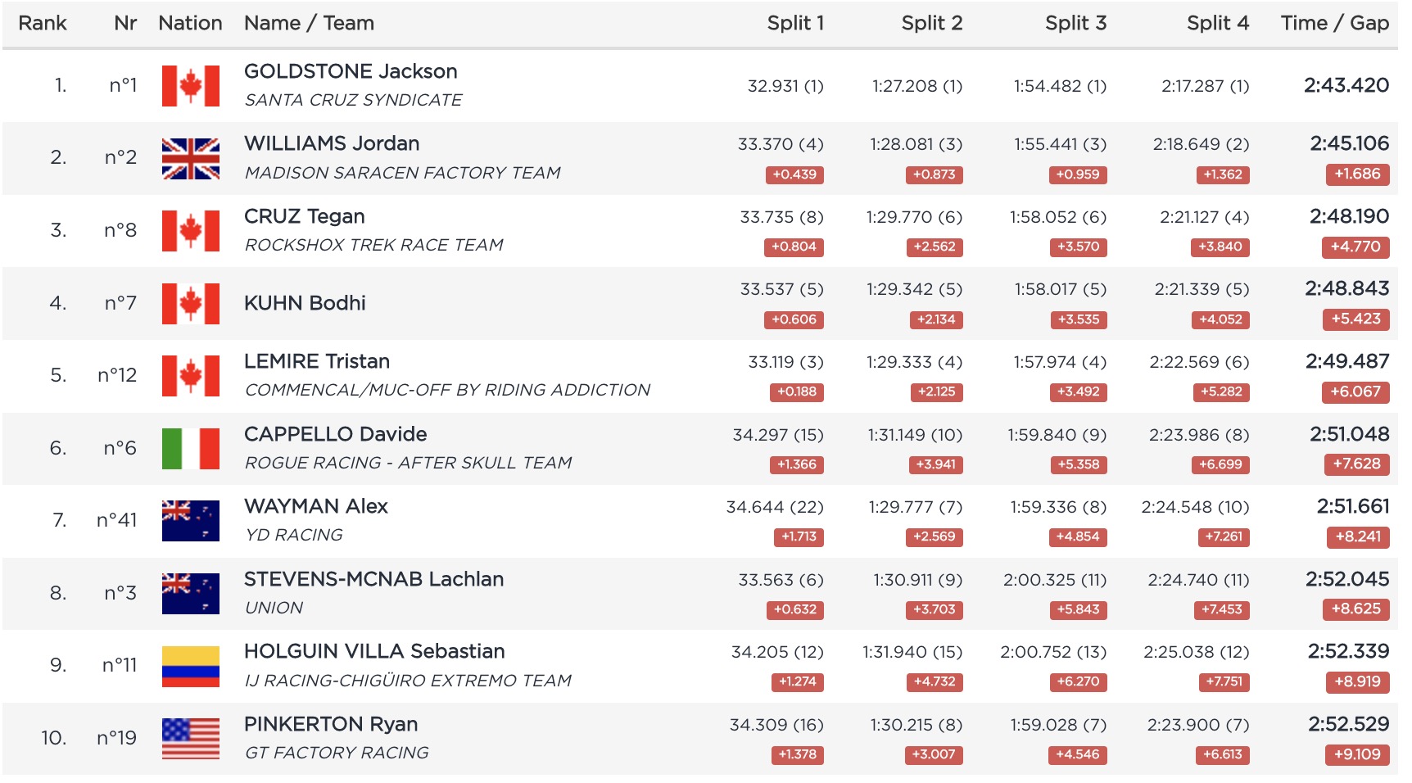
Task: Click the Time / Gap column header
Action: (x=1334, y=23)
